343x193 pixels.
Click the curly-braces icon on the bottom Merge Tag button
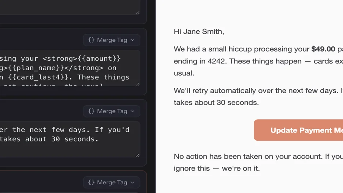click(x=91, y=182)
